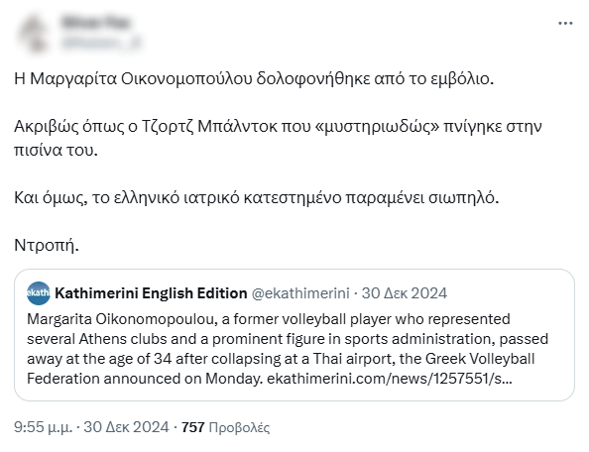Click the blurred author handle under name

[x=101, y=43]
